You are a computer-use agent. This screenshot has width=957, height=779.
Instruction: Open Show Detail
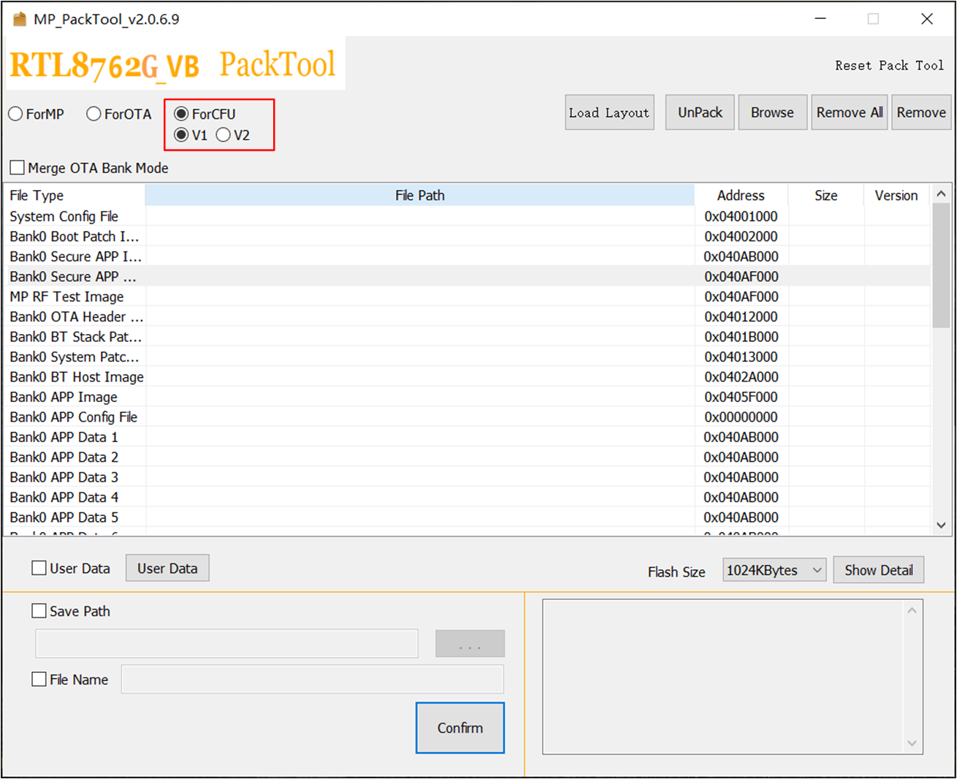[878, 571]
